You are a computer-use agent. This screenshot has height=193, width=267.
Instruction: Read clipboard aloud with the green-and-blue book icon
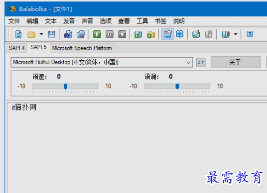point(138,34)
